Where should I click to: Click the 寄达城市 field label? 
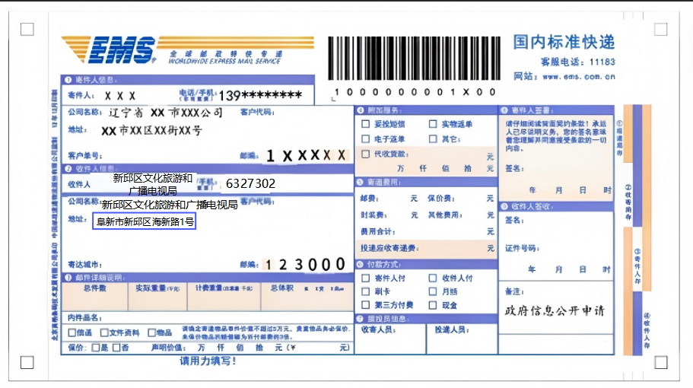pos(84,265)
